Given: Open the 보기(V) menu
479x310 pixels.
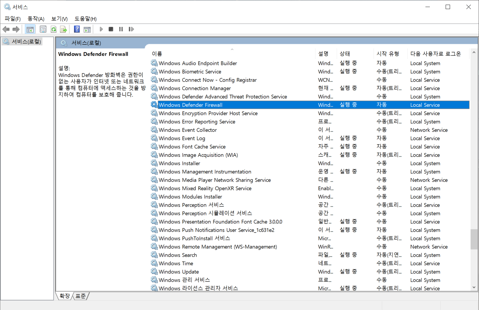Looking at the screenshot, I should (x=59, y=19).
